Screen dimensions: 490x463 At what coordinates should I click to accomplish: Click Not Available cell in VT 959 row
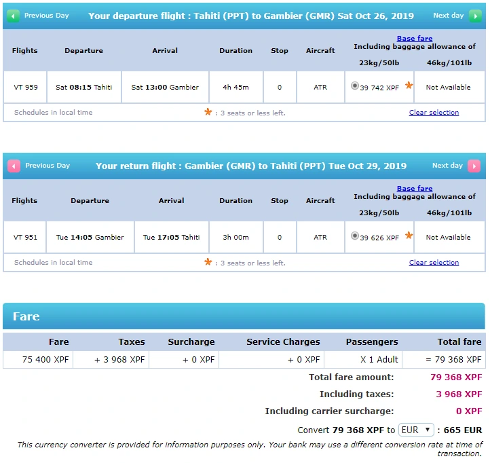(449, 87)
